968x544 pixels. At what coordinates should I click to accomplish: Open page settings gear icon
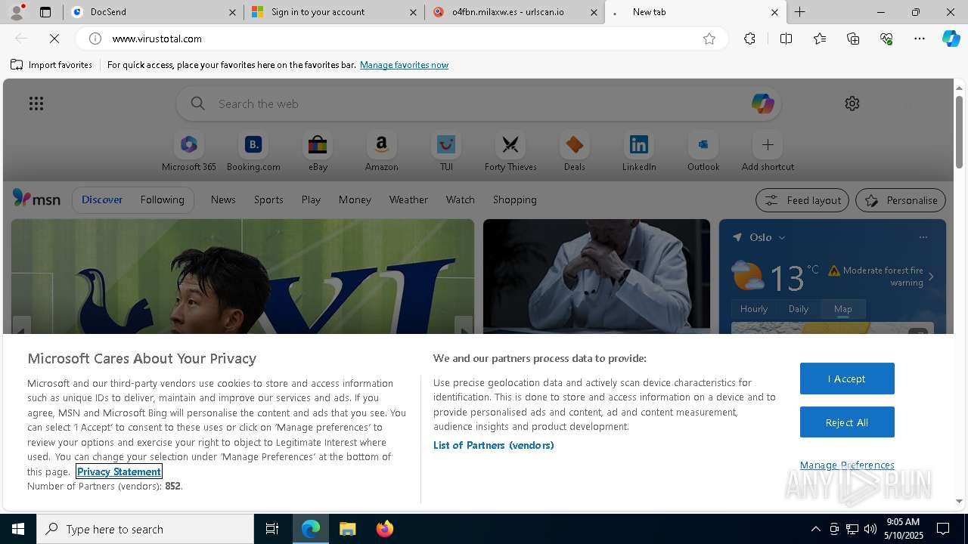[x=852, y=104]
